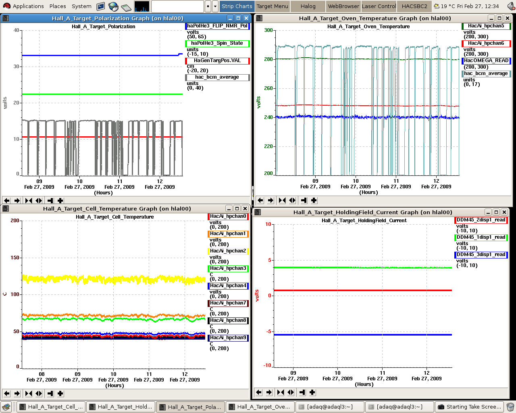Select haPolHe3_Spin_State legend entry
Screen dimensions: 516x413
pos(217,43)
